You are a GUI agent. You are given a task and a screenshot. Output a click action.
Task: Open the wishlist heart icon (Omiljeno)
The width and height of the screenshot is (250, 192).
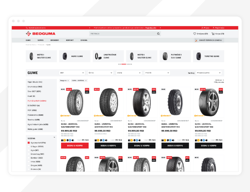pyautogui.click(x=195, y=34)
